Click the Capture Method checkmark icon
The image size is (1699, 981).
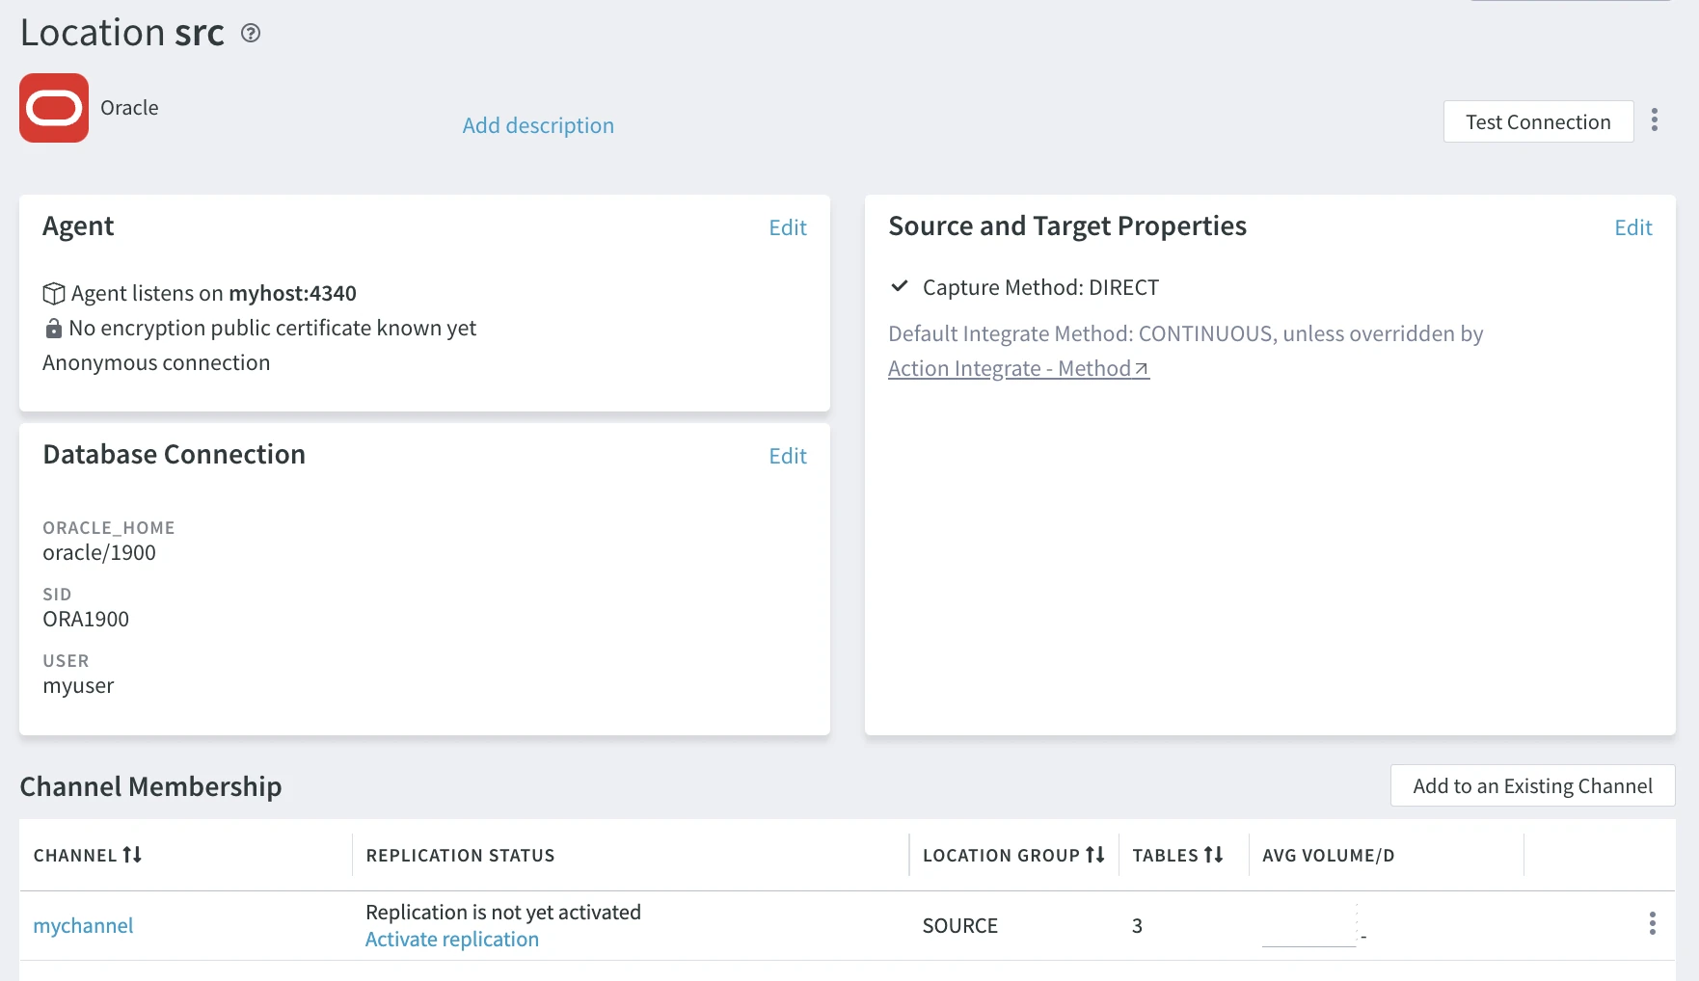900,286
